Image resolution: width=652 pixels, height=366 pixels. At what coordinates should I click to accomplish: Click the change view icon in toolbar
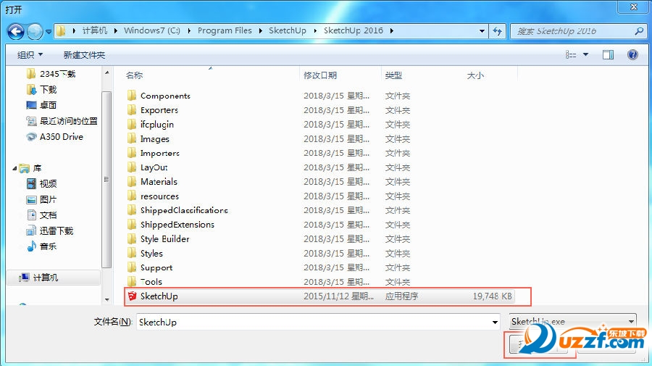tap(572, 54)
